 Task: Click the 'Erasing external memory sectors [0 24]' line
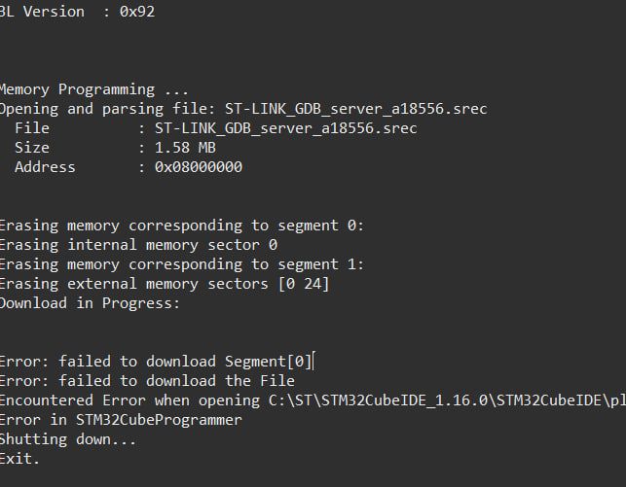click(x=164, y=284)
